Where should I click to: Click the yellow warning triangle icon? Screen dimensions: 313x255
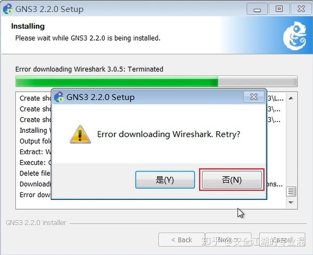coord(80,135)
